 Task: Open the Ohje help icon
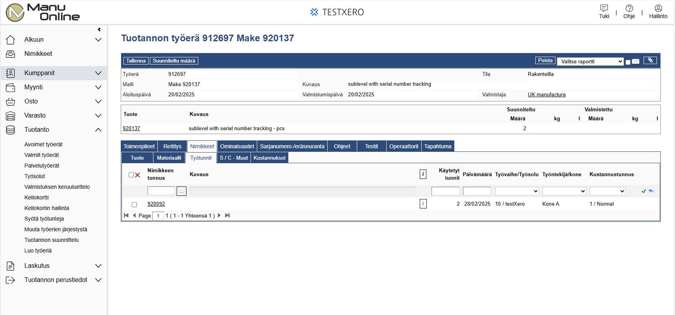click(629, 8)
